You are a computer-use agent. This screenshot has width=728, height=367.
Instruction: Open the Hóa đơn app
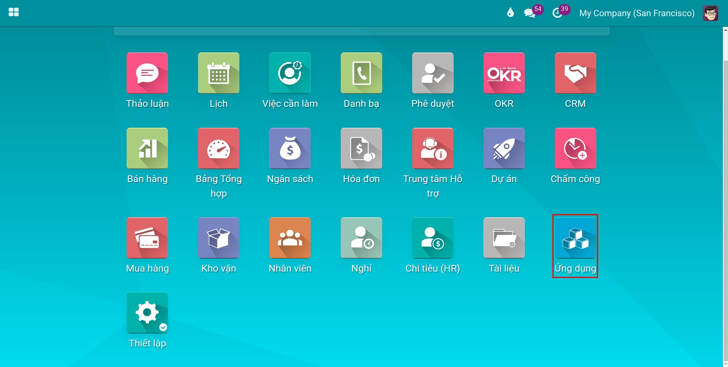point(361,149)
